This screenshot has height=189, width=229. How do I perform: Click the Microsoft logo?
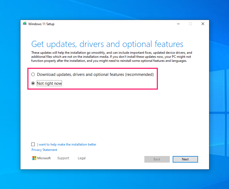click(x=41, y=158)
